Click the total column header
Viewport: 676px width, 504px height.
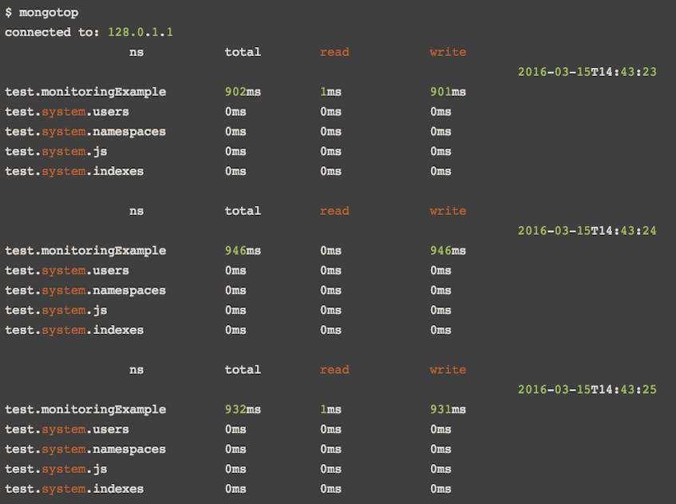243,52
